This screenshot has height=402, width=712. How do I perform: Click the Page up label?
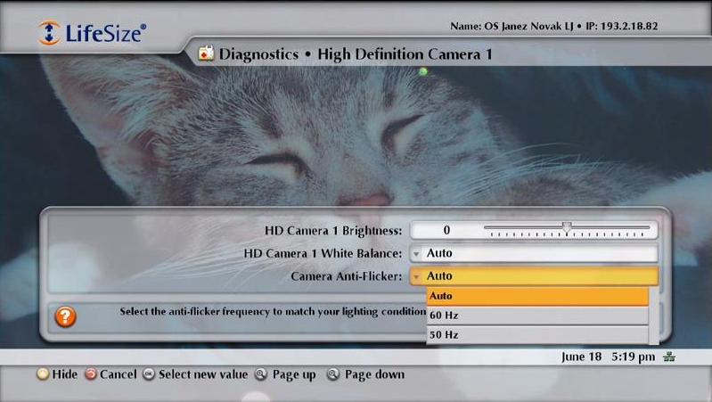click(294, 374)
